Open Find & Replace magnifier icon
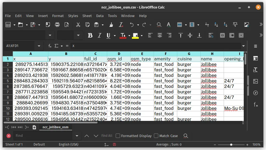Screen dimensions: 266x150 point(159,25)
